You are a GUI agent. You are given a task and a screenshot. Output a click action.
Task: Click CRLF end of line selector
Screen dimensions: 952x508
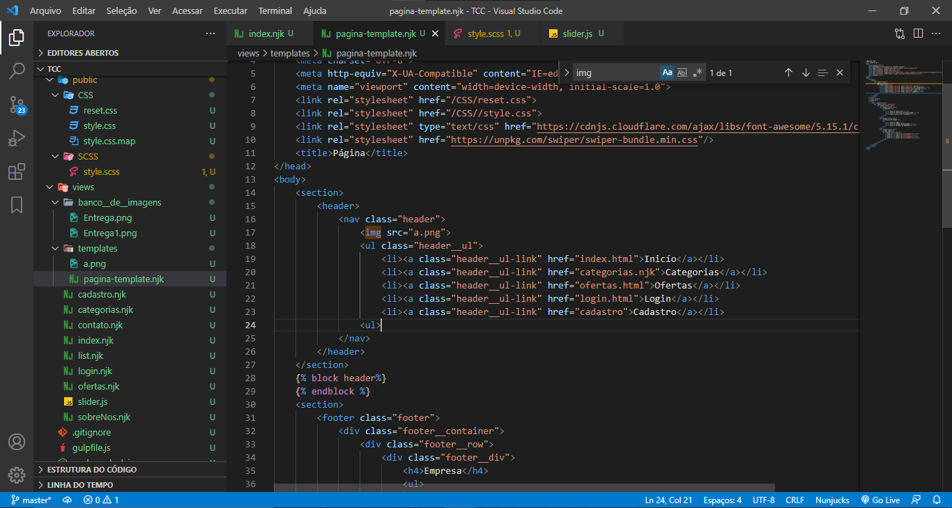pyautogui.click(x=794, y=500)
